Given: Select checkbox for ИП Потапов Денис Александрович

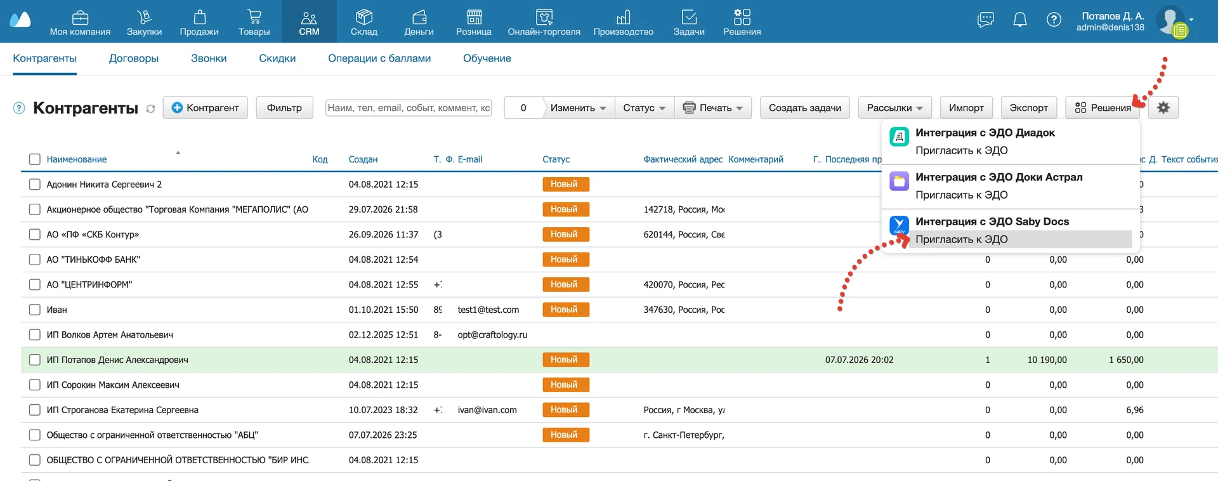Looking at the screenshot, I should pyautogui.click(x=35, y=360).
